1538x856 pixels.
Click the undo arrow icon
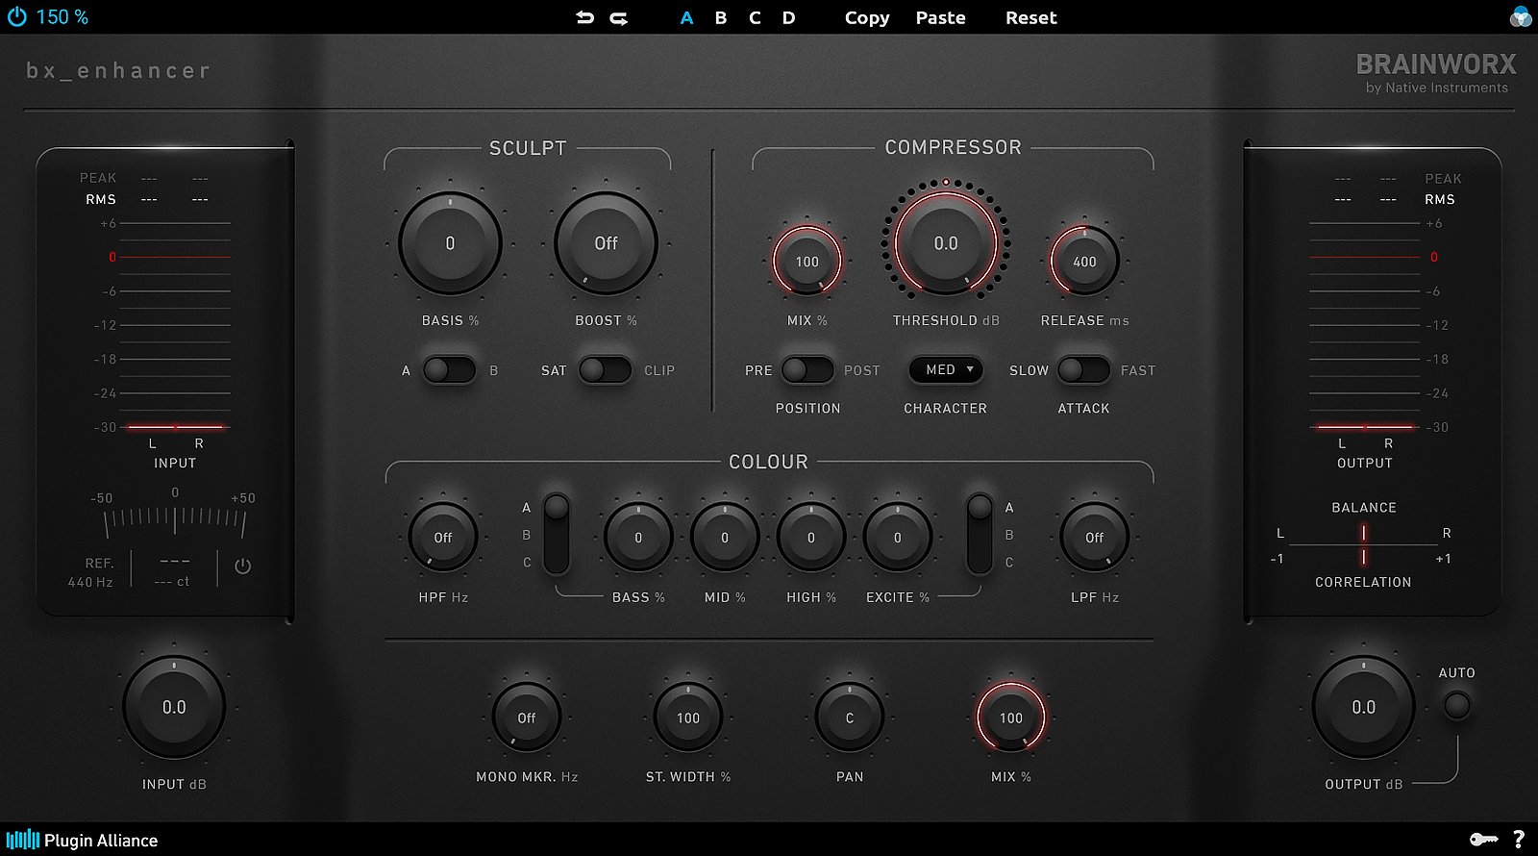coord(584,17)
